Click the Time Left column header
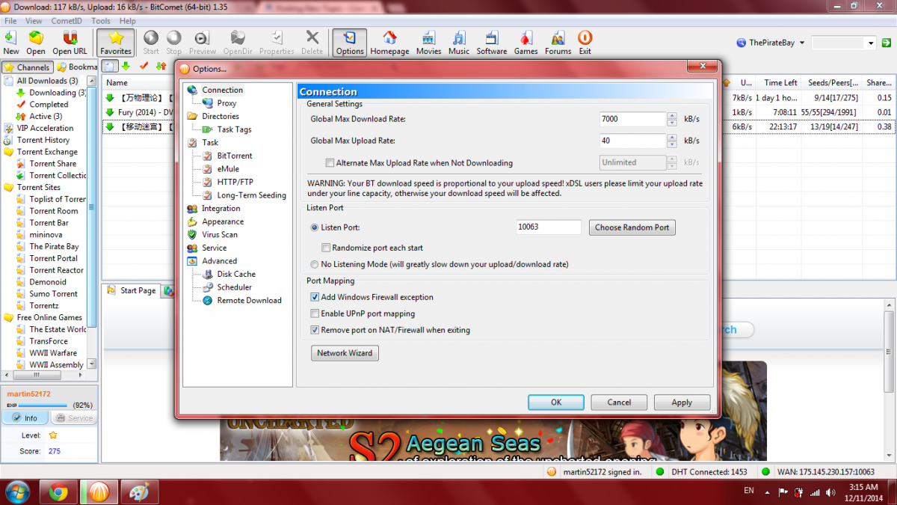897x505 pixels. point(780,83)
